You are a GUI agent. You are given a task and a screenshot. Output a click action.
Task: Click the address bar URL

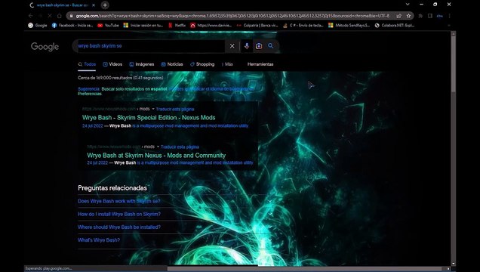[x=232, y=16]
